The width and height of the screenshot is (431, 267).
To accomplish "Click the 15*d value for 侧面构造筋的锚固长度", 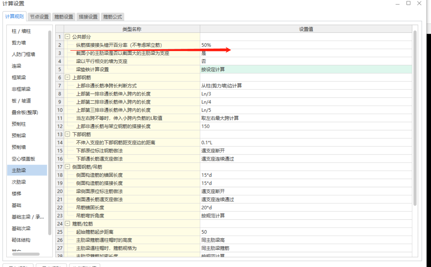I will click(x=306, y=175).
